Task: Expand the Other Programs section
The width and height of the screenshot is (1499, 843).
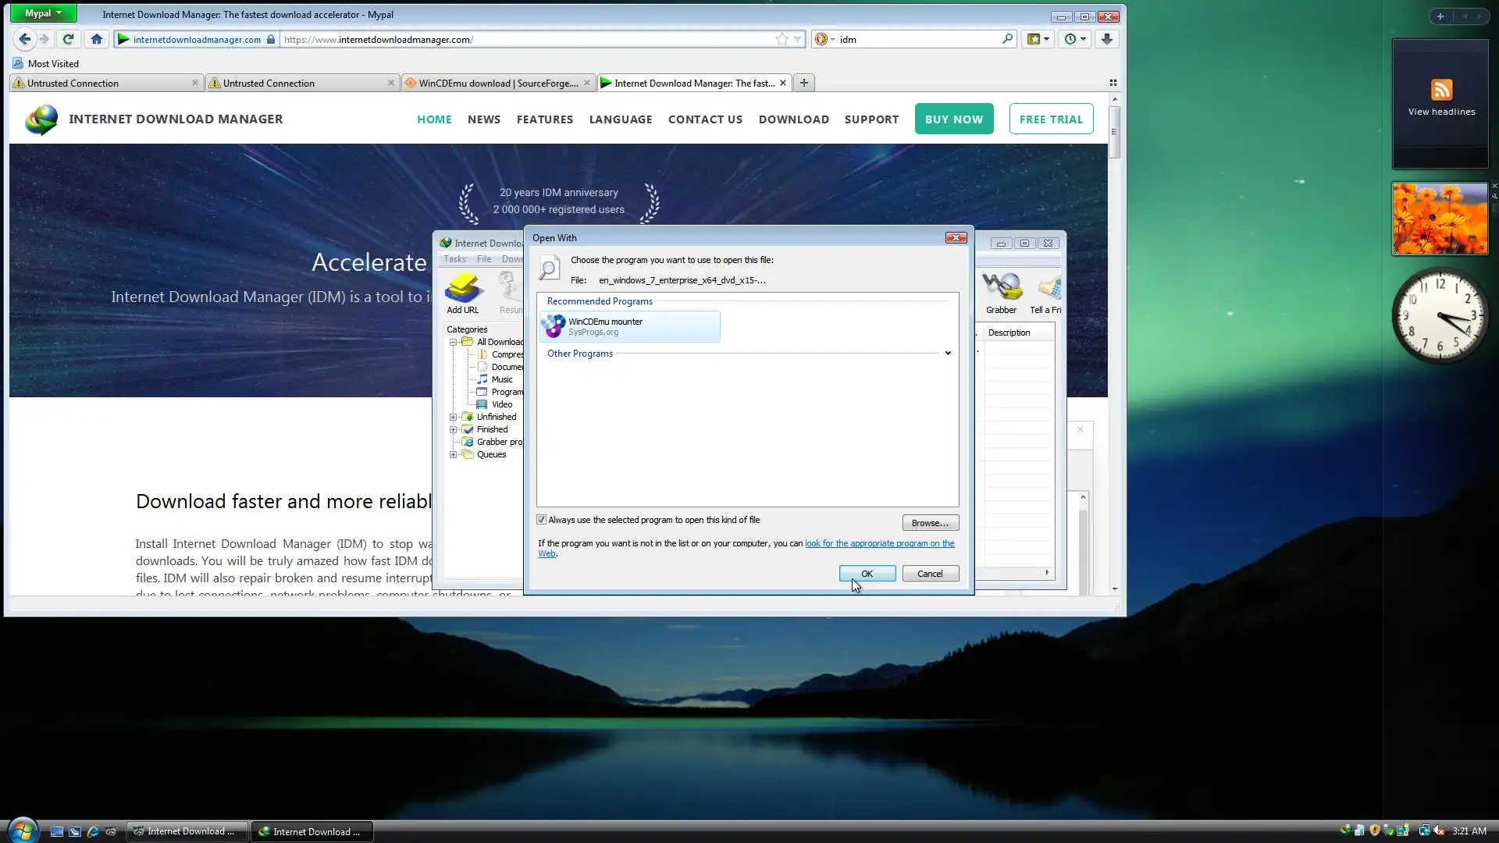Action: (x=947, y=354)
